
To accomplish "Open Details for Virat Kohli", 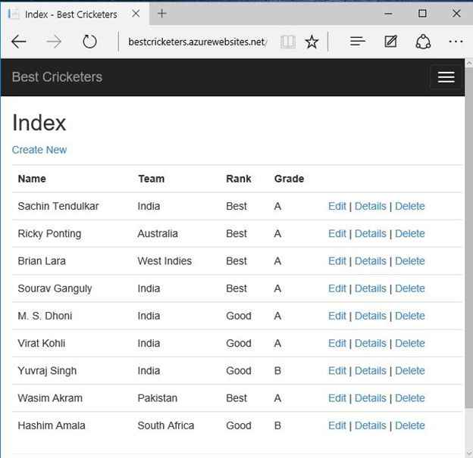I will [371, 343].
